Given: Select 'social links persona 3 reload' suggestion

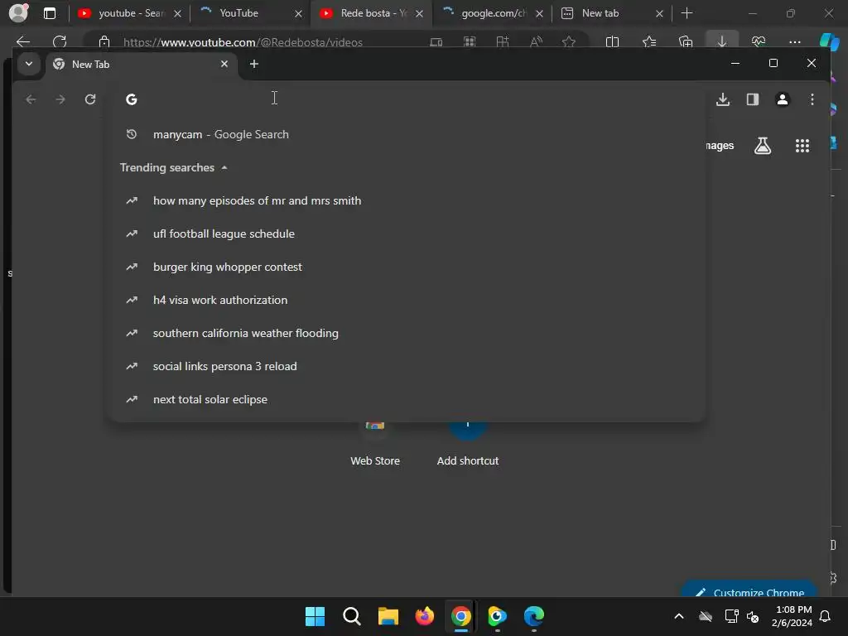Looking at the screenshot, I should (406, 366).
